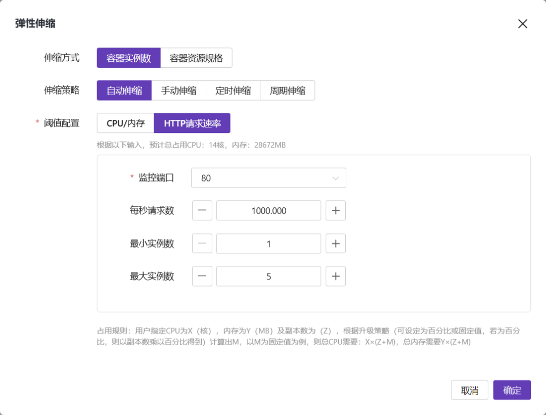This screenshot has width=546, height=416.
Task: Click minus icon for 每秒请求数
Action: coord(202,211)
